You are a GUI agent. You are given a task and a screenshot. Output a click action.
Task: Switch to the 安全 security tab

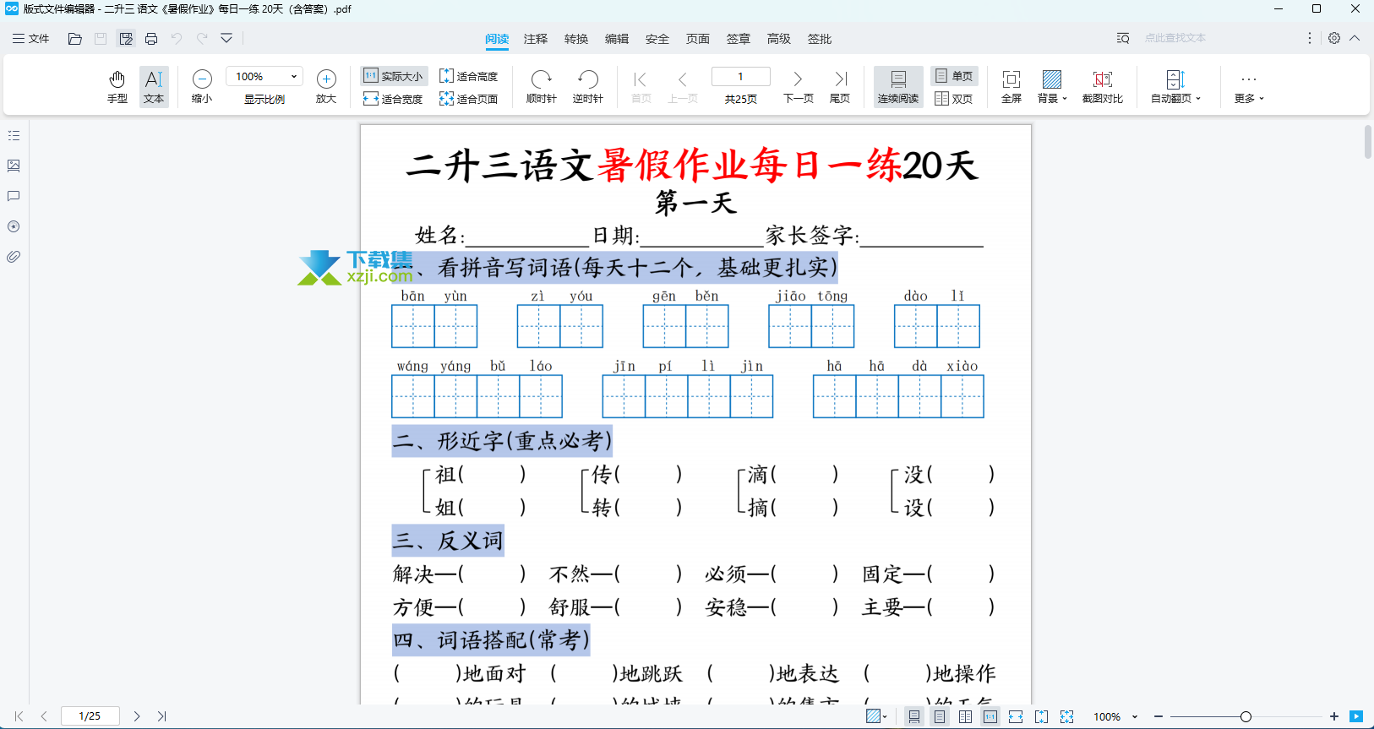point(657,39)
